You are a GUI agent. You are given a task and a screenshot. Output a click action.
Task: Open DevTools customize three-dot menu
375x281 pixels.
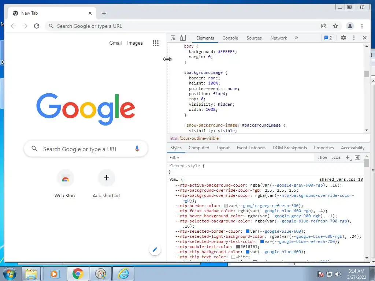pyautogui.click(x=354, y=38)
